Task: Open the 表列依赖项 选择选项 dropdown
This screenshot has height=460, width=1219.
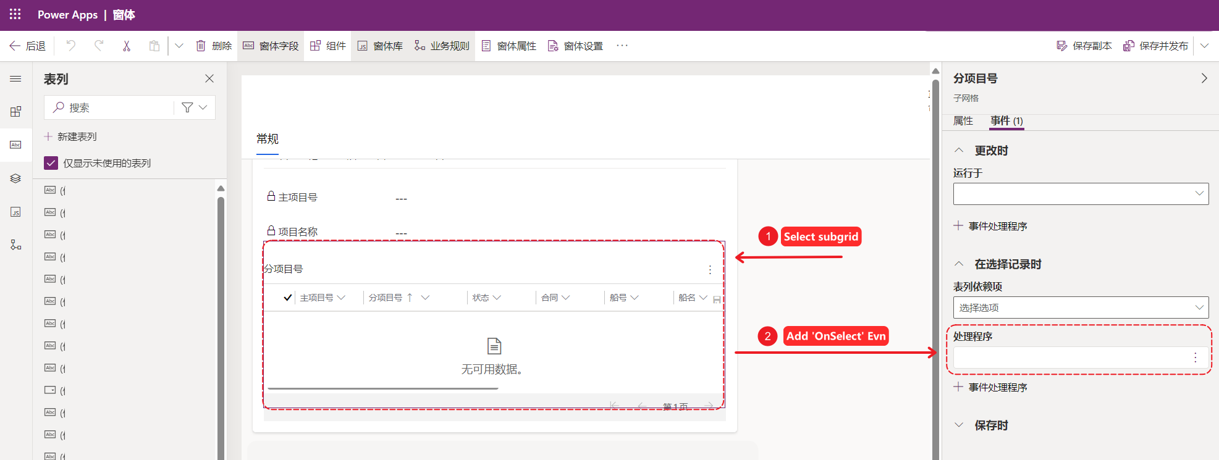Action: [1081, 307]
